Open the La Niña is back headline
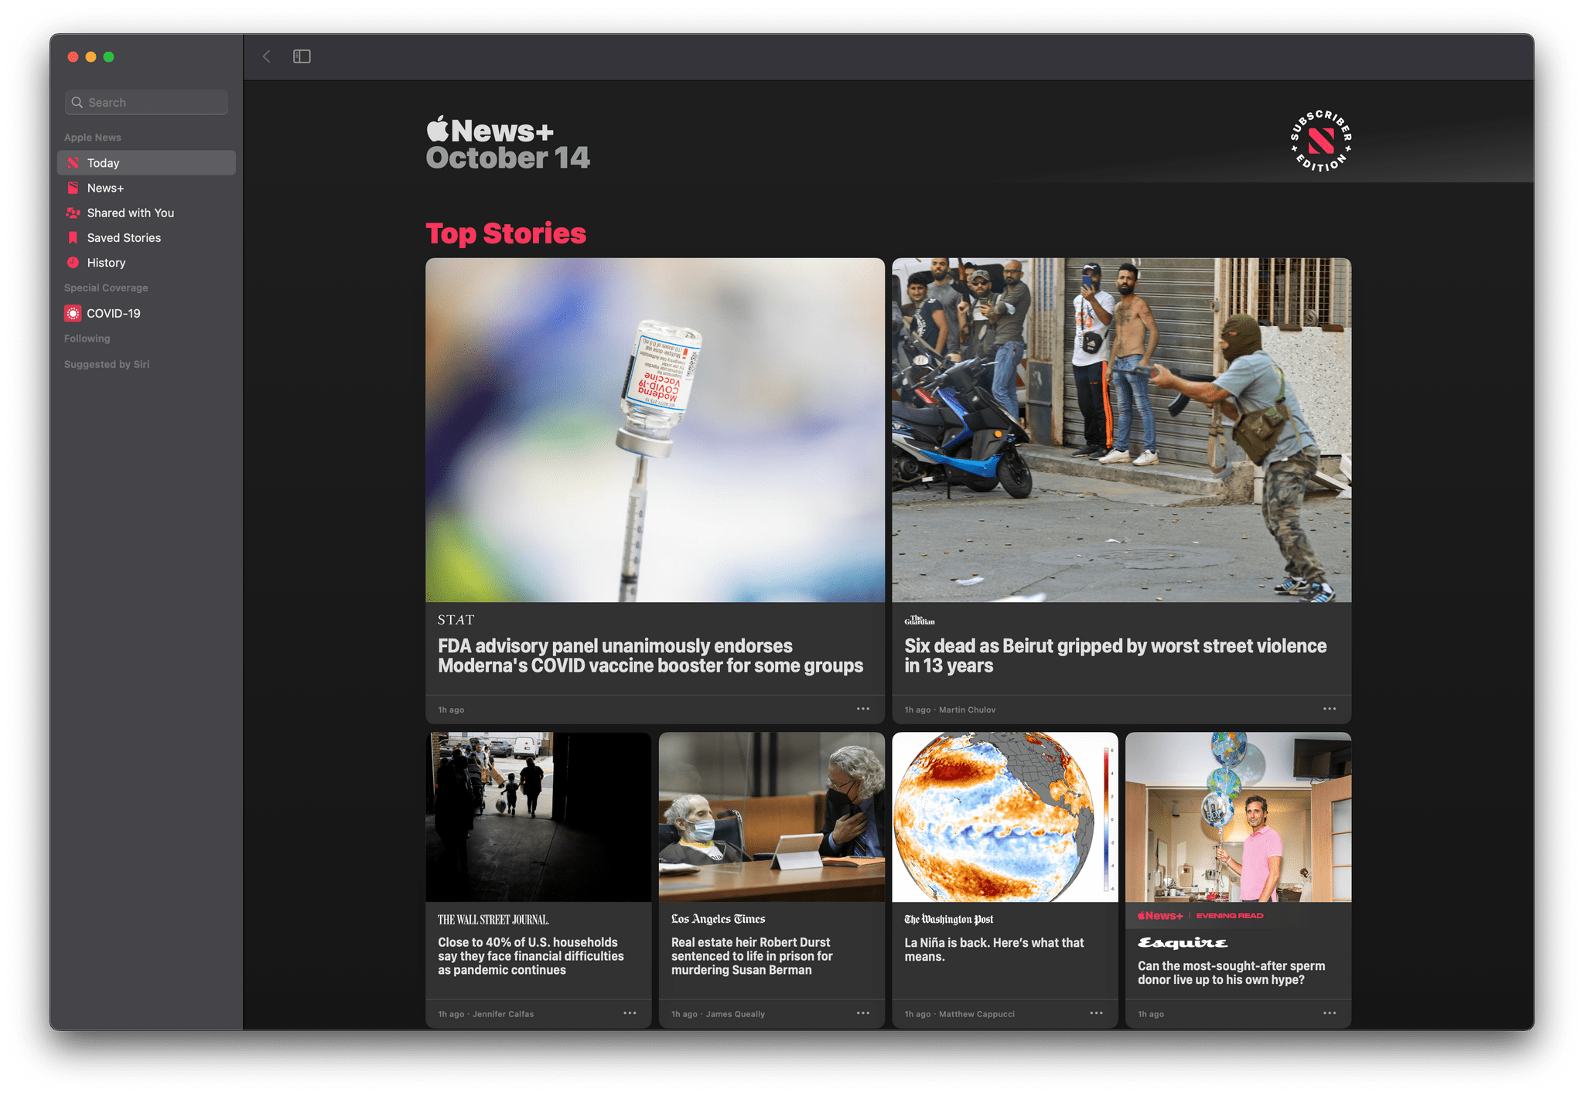This screenshot has width=1584, height=1096. click(x=994, y=949)
